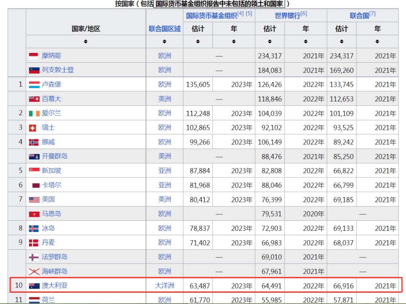Viewport: 406px width, 304px height.
Task: Follow reference [5] beside 国际货币基金组织
Action: coord(249,14)
